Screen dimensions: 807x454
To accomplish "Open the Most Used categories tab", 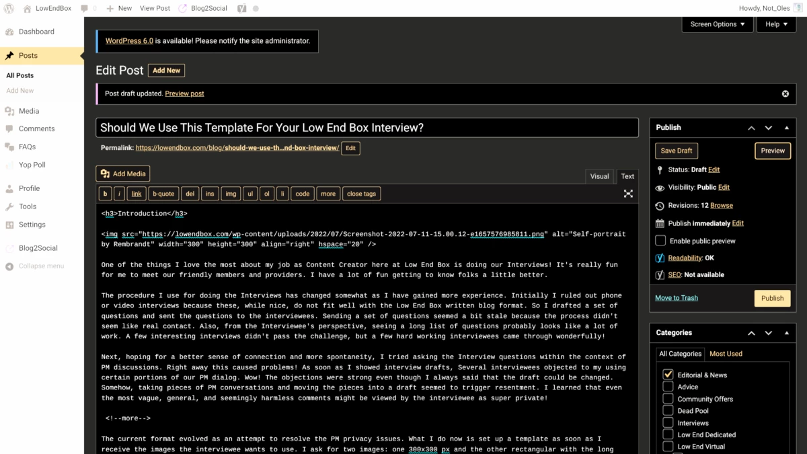I will (726, 353).
